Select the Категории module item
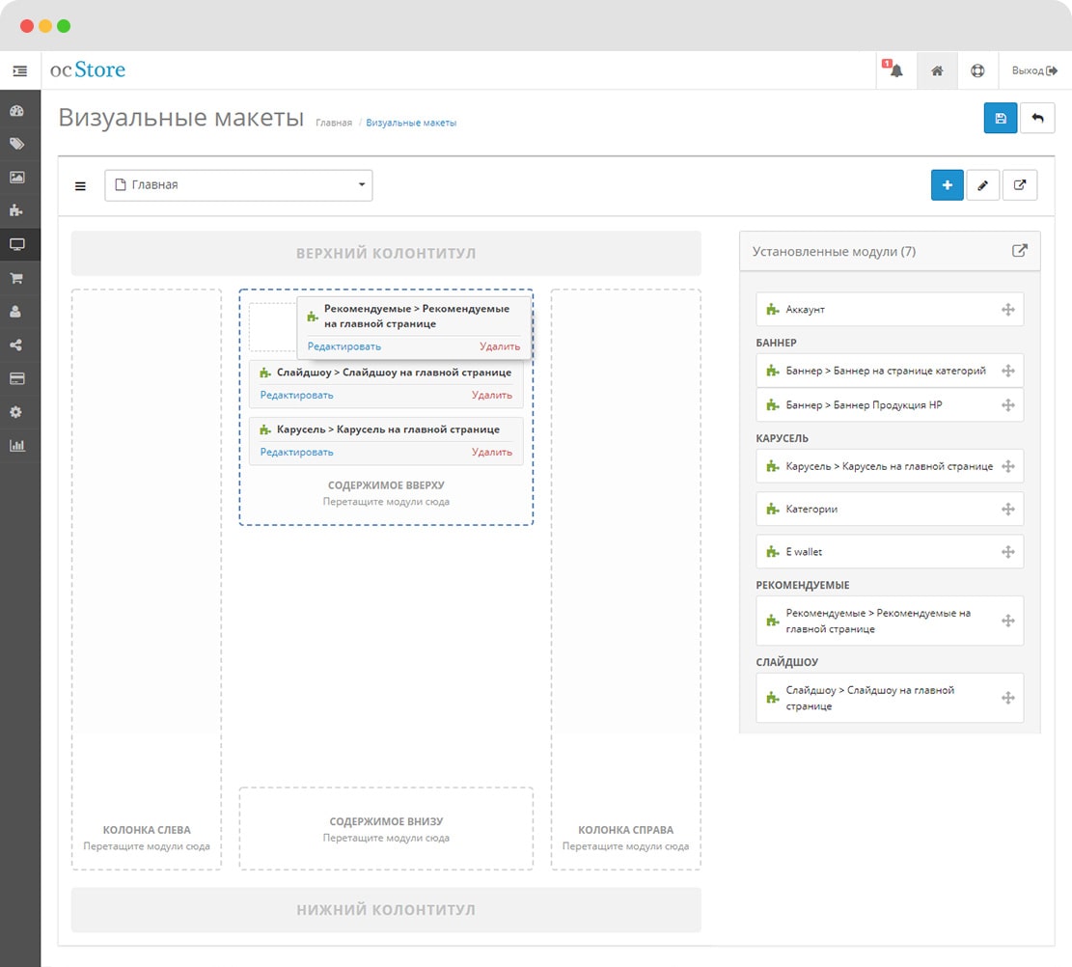 [890, 509]
